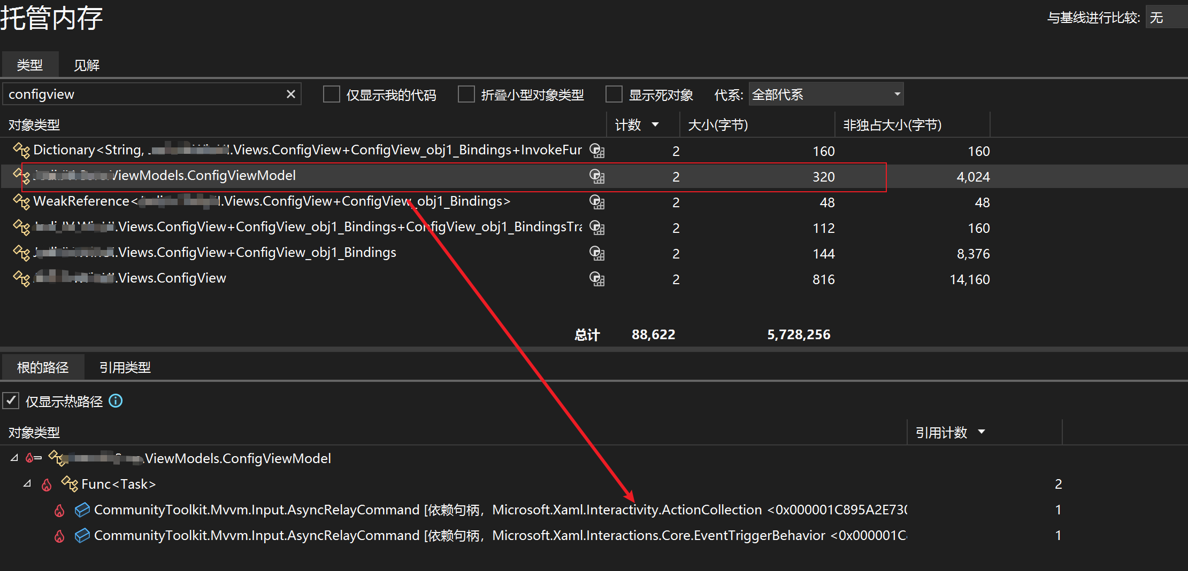Click the type icon next to WeakReference entry
The width and height of the screenshot is (1188, 571).
[22, 202]
